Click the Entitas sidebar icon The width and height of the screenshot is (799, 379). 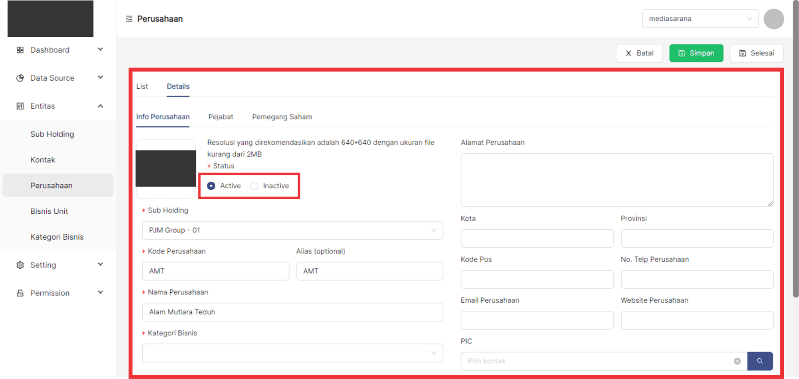click(20, 106)
